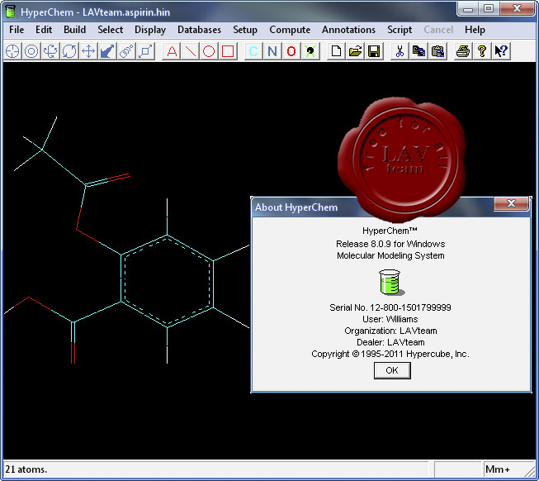Image resolution: width=539 pixels, height=481 pixels.
Task: Open the Help menu
Action: coord(475,30)
